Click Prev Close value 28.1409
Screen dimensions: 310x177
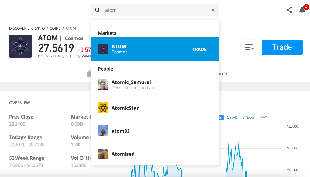(17, 124)
